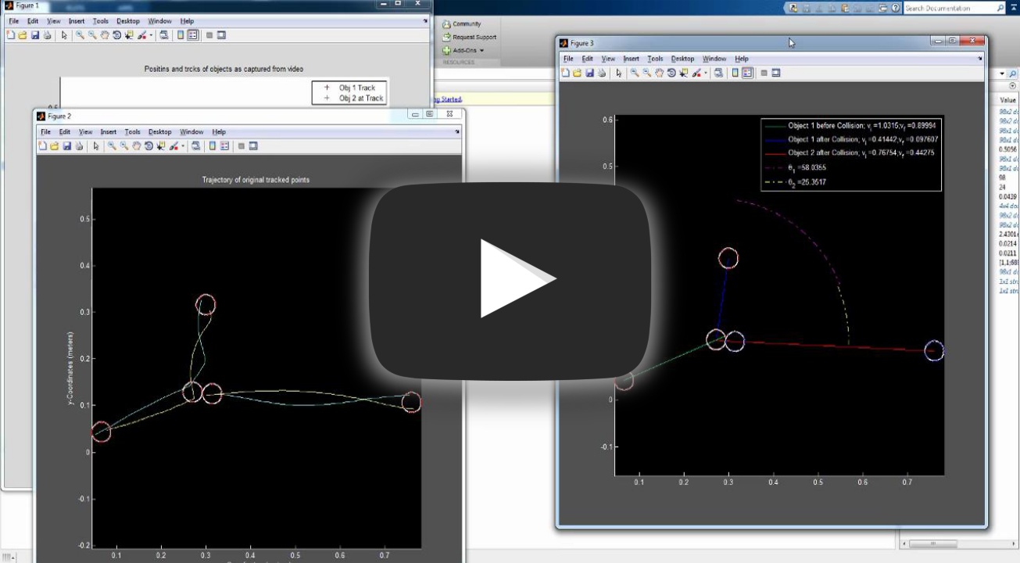
Task: Print Figure 2 using the printer icon
Action: pos(79,145)
